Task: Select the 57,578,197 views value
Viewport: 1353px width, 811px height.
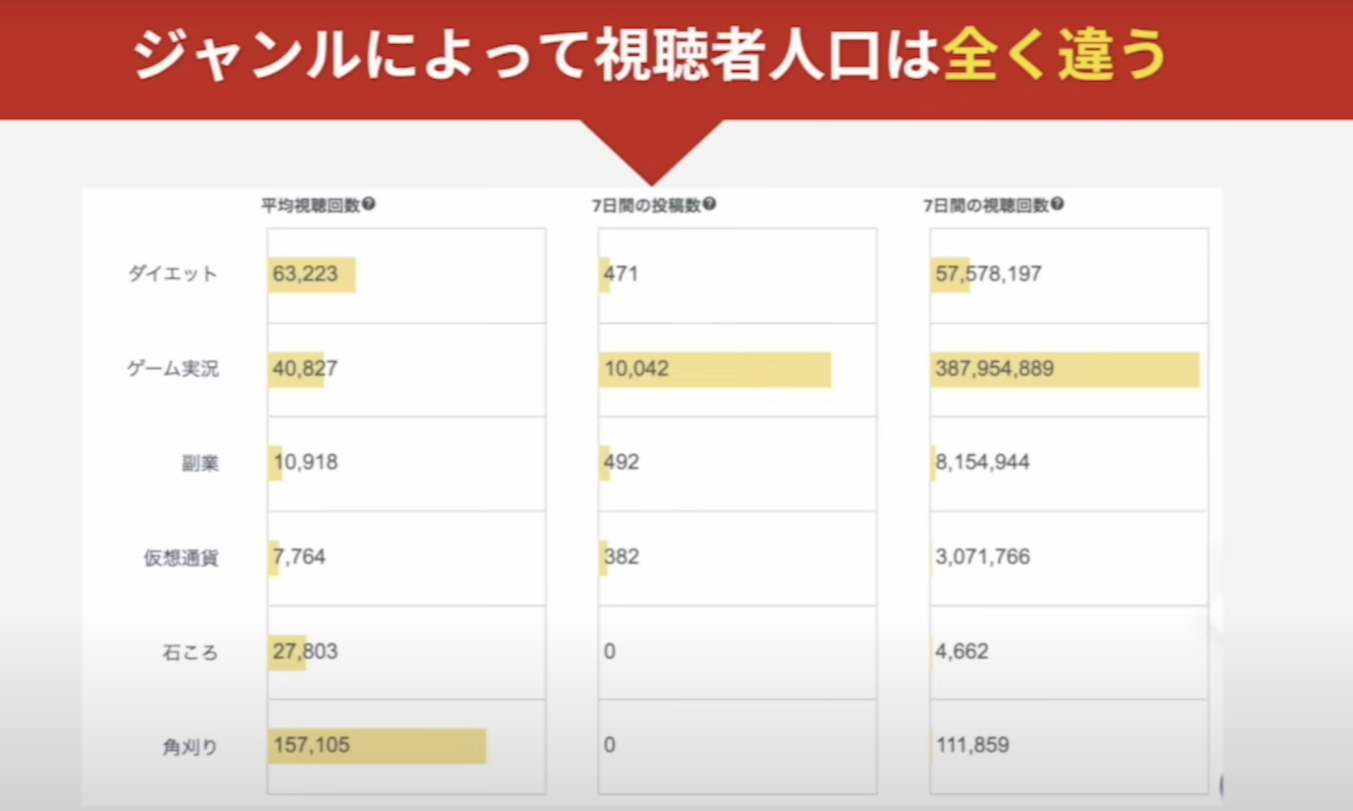Action: pyautogui.click(x=988, y=274)
